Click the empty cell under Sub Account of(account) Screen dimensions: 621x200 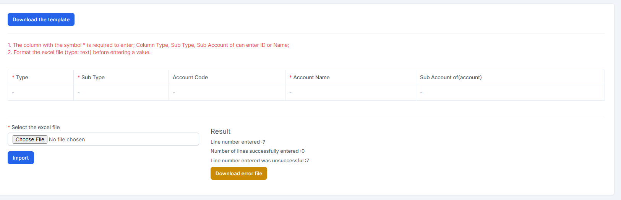[510, 93]
